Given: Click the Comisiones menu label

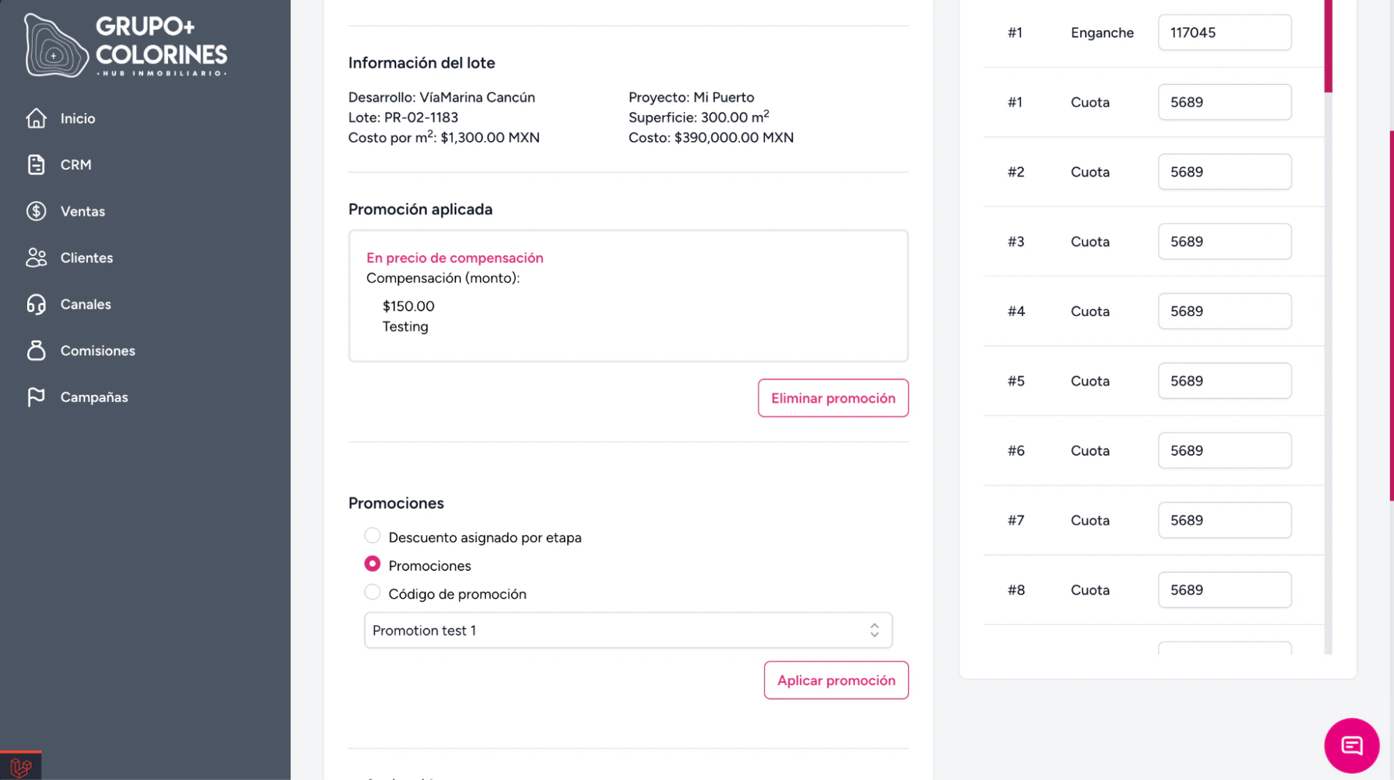Looking at the screenshot, I should coord(98,351).
